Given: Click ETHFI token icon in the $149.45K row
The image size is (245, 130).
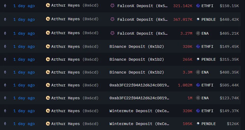Looking at the screenshot, I should pos(198,46).
